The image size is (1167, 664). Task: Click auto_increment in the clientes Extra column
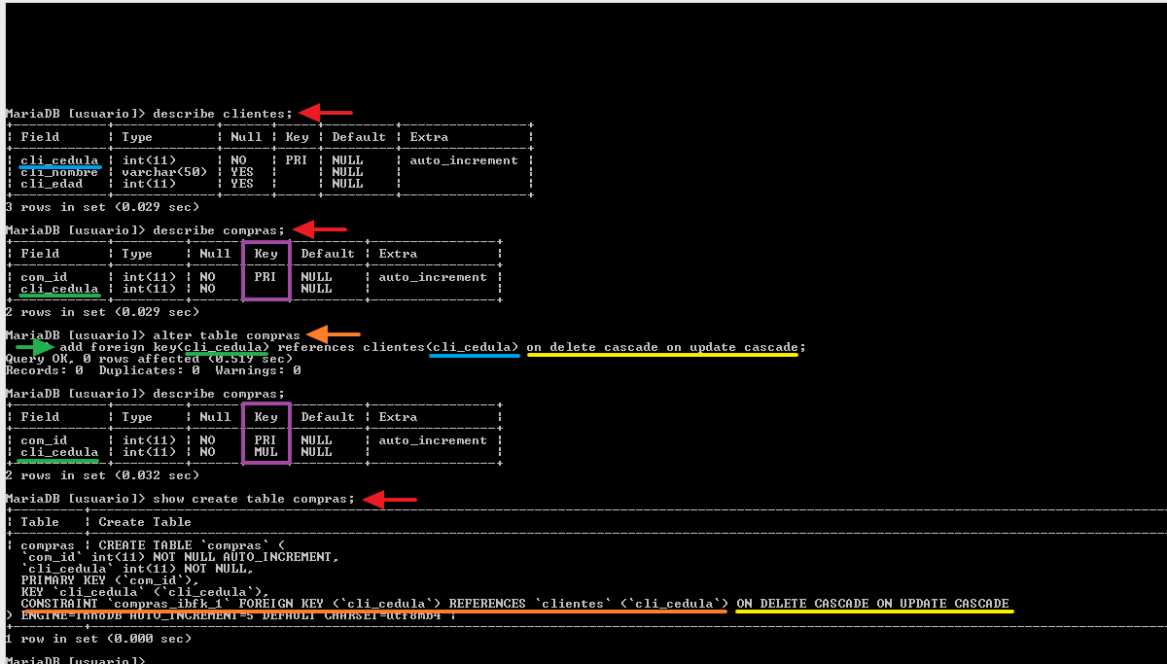[x=464, y=160]
